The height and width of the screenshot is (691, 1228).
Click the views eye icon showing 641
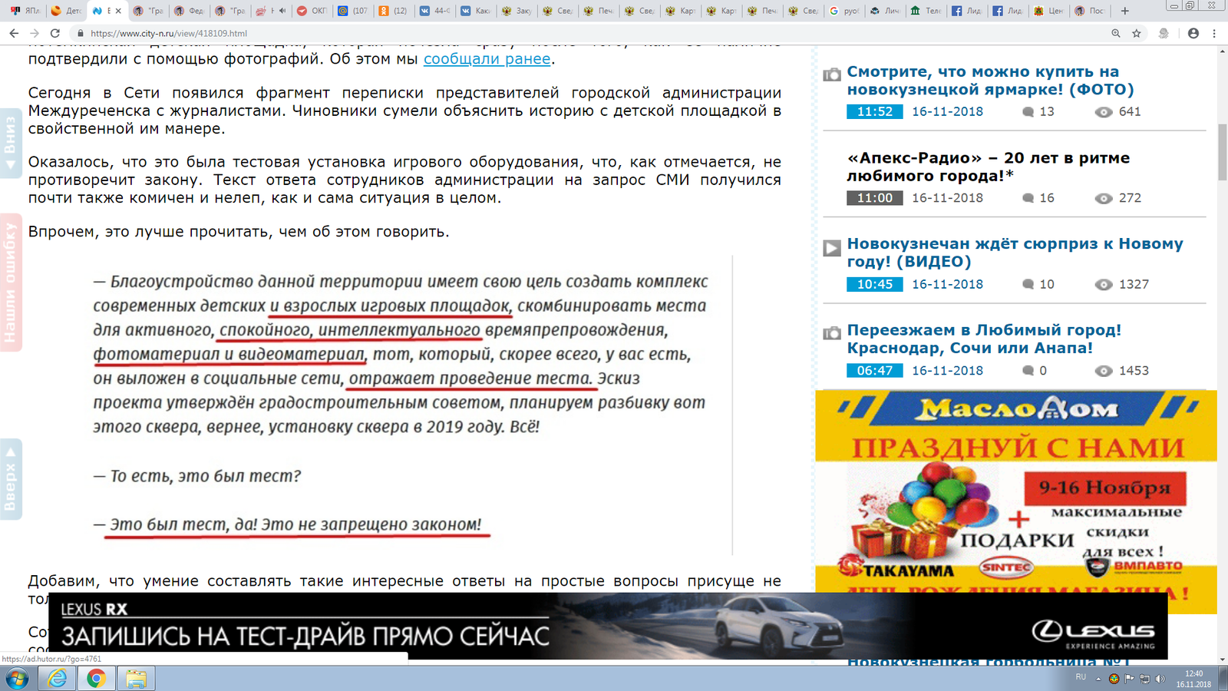point(1103,112)
